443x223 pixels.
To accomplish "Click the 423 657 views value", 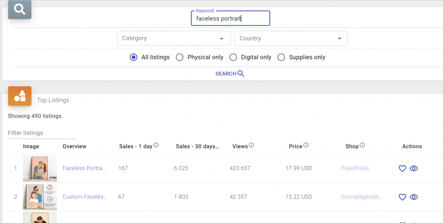I will point(240,168).
